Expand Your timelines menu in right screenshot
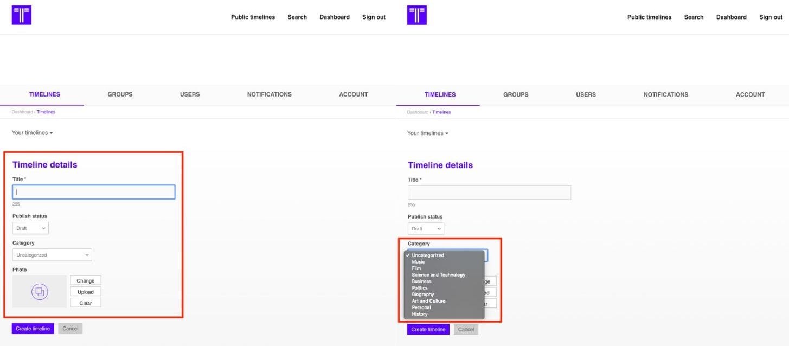Image resolution: width=789 pixels, height=346 pixels. pos(427,133)
